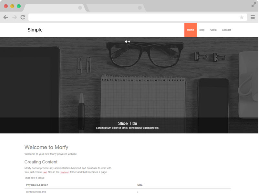Click the content inline code tag
The image size is (259, 196).
pyautogui.click(x=65, y=172)
